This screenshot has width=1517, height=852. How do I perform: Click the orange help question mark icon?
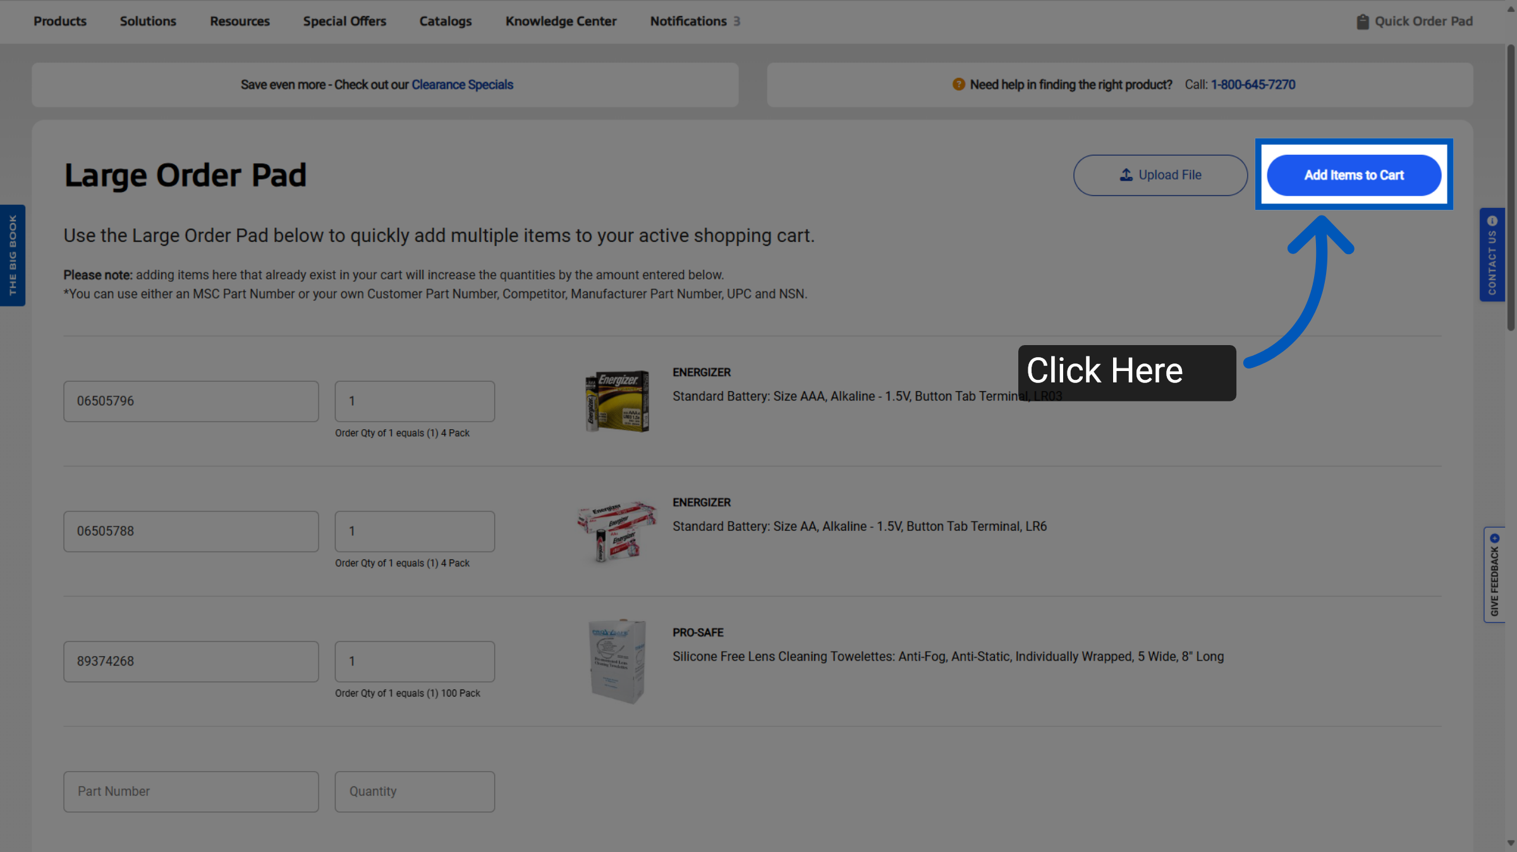click(958, 84)
